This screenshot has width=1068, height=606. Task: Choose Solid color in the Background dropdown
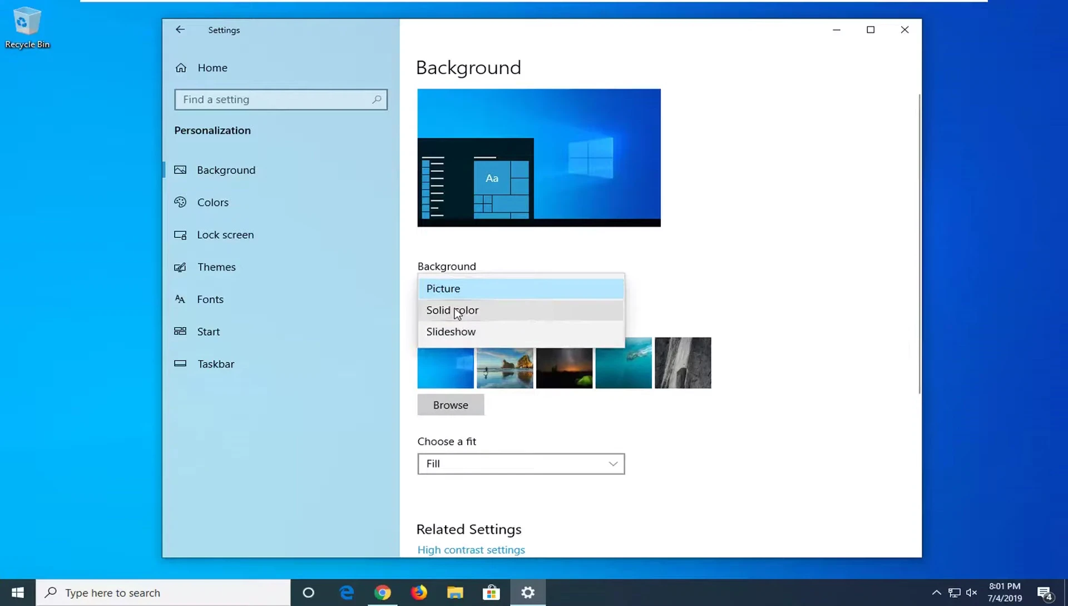521,310
